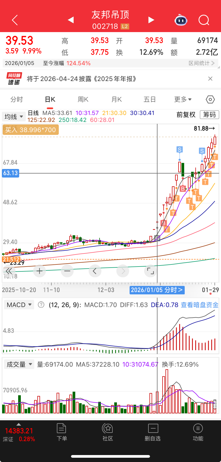Select the 分时 tab

[x=17, y=99]
